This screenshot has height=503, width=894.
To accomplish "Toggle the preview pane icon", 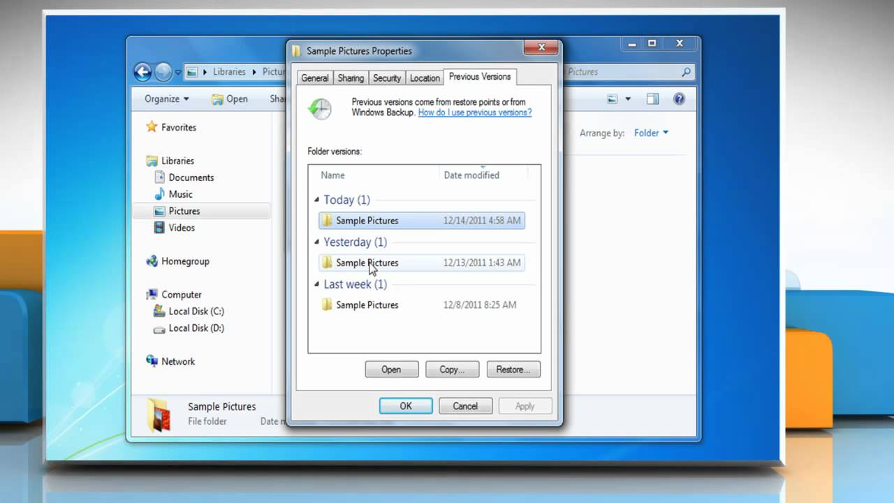I will (652, 99).
